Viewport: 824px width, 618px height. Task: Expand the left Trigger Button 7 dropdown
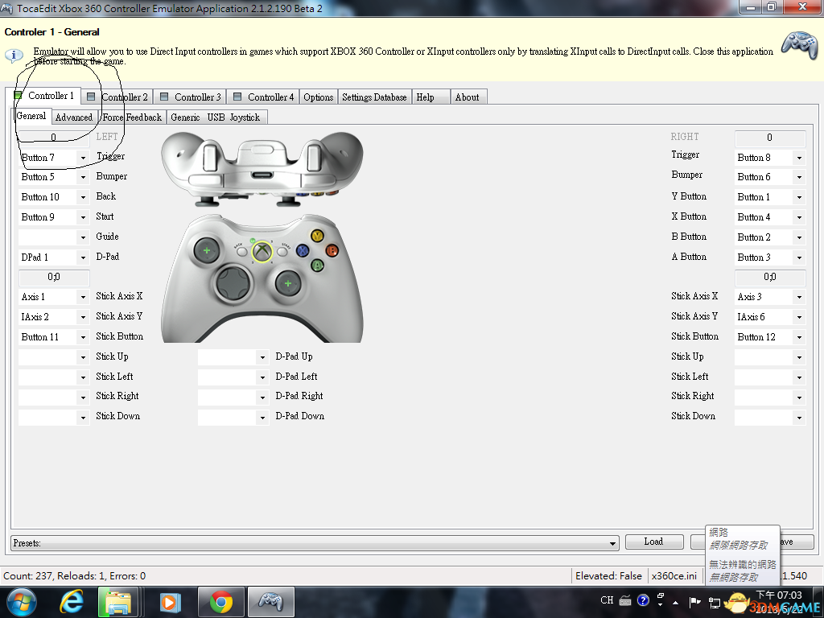pyautogui.click(x=82, y=158)
